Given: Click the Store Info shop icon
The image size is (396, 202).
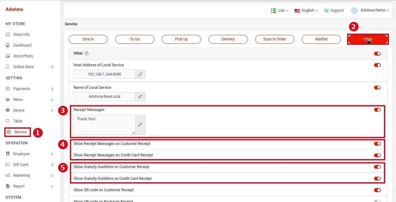Looking at the screenshot, I should point(8,35).
